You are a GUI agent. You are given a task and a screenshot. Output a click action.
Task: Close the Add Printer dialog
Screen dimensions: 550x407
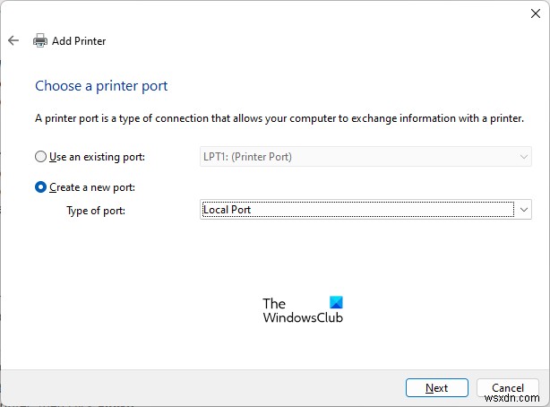pyautogui.click(x=536, y=13)
